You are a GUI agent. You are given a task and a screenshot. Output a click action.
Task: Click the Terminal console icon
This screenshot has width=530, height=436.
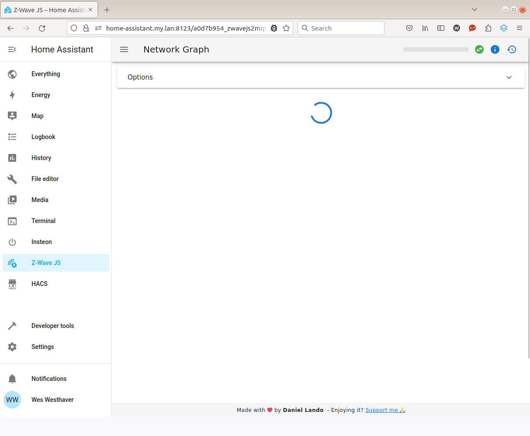pyautogui.click(x=12, y=221)
